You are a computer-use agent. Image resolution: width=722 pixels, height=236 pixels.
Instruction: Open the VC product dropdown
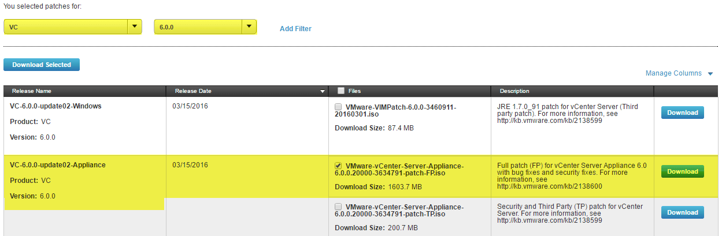click(x=73, y=27)
